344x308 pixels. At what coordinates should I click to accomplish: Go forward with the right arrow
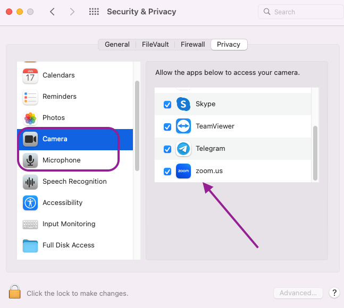[72, 12]
